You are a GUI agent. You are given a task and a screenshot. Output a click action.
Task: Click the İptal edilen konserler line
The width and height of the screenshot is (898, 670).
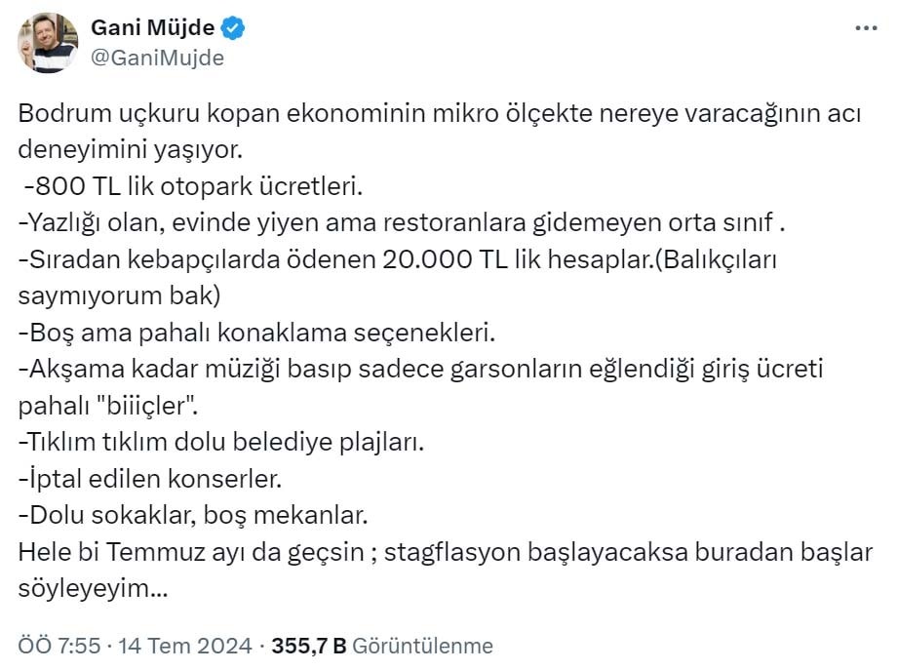tap(149, 480)
